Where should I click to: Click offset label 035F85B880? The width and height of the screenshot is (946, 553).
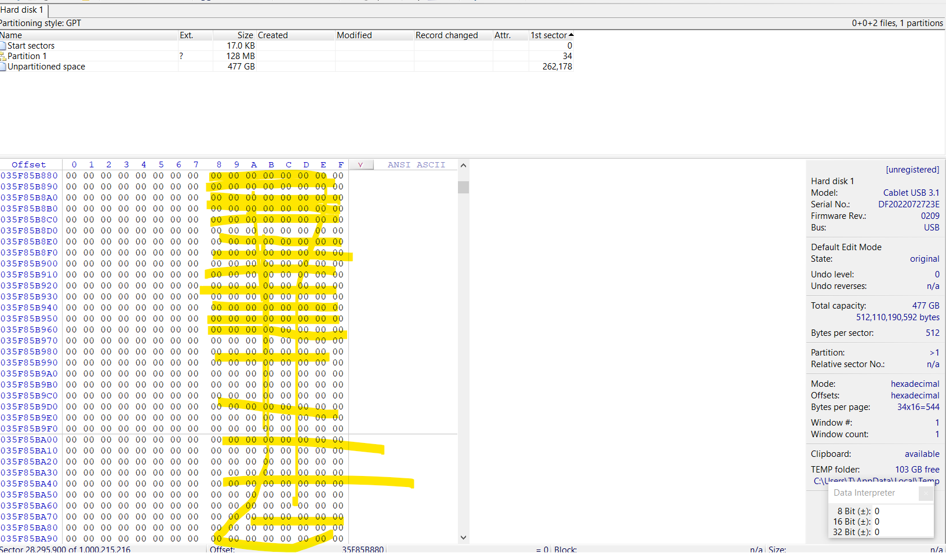(29, 175)
